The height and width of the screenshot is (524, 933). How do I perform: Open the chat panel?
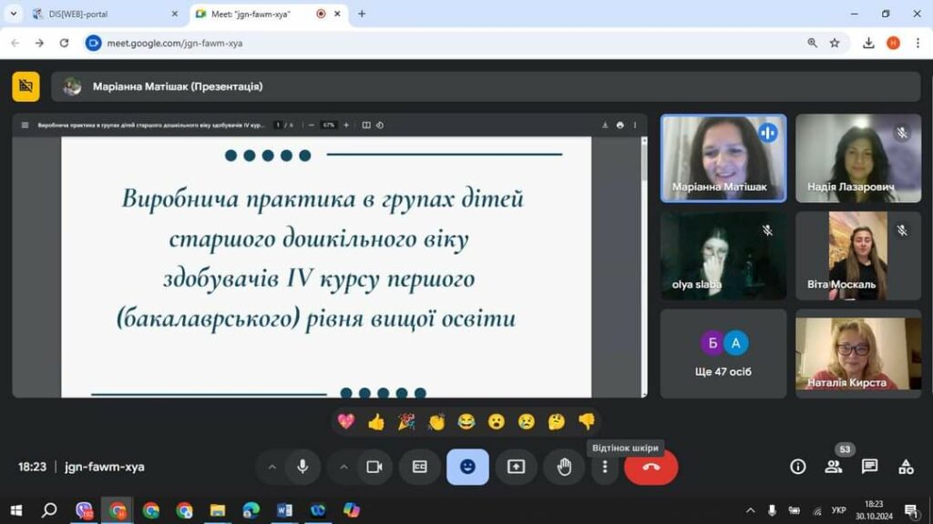(x=869, y=467)
